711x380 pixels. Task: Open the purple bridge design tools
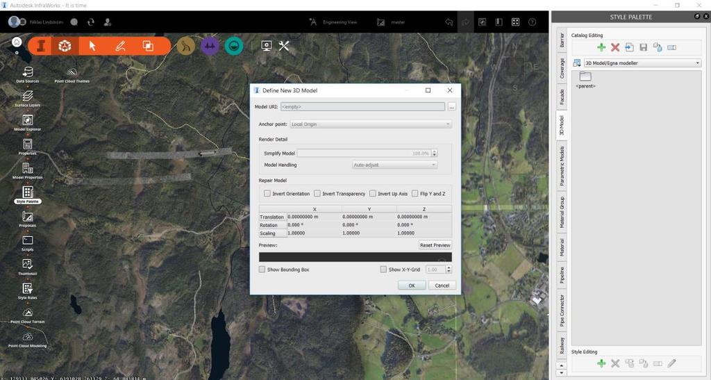210,46
